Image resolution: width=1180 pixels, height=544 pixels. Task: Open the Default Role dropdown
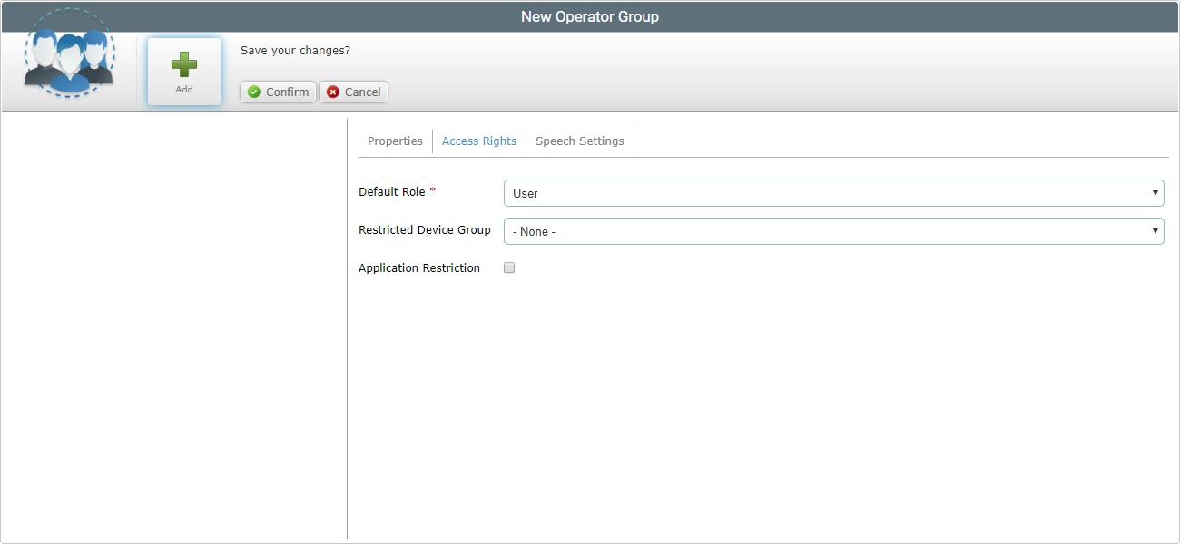tap(833, 192)
